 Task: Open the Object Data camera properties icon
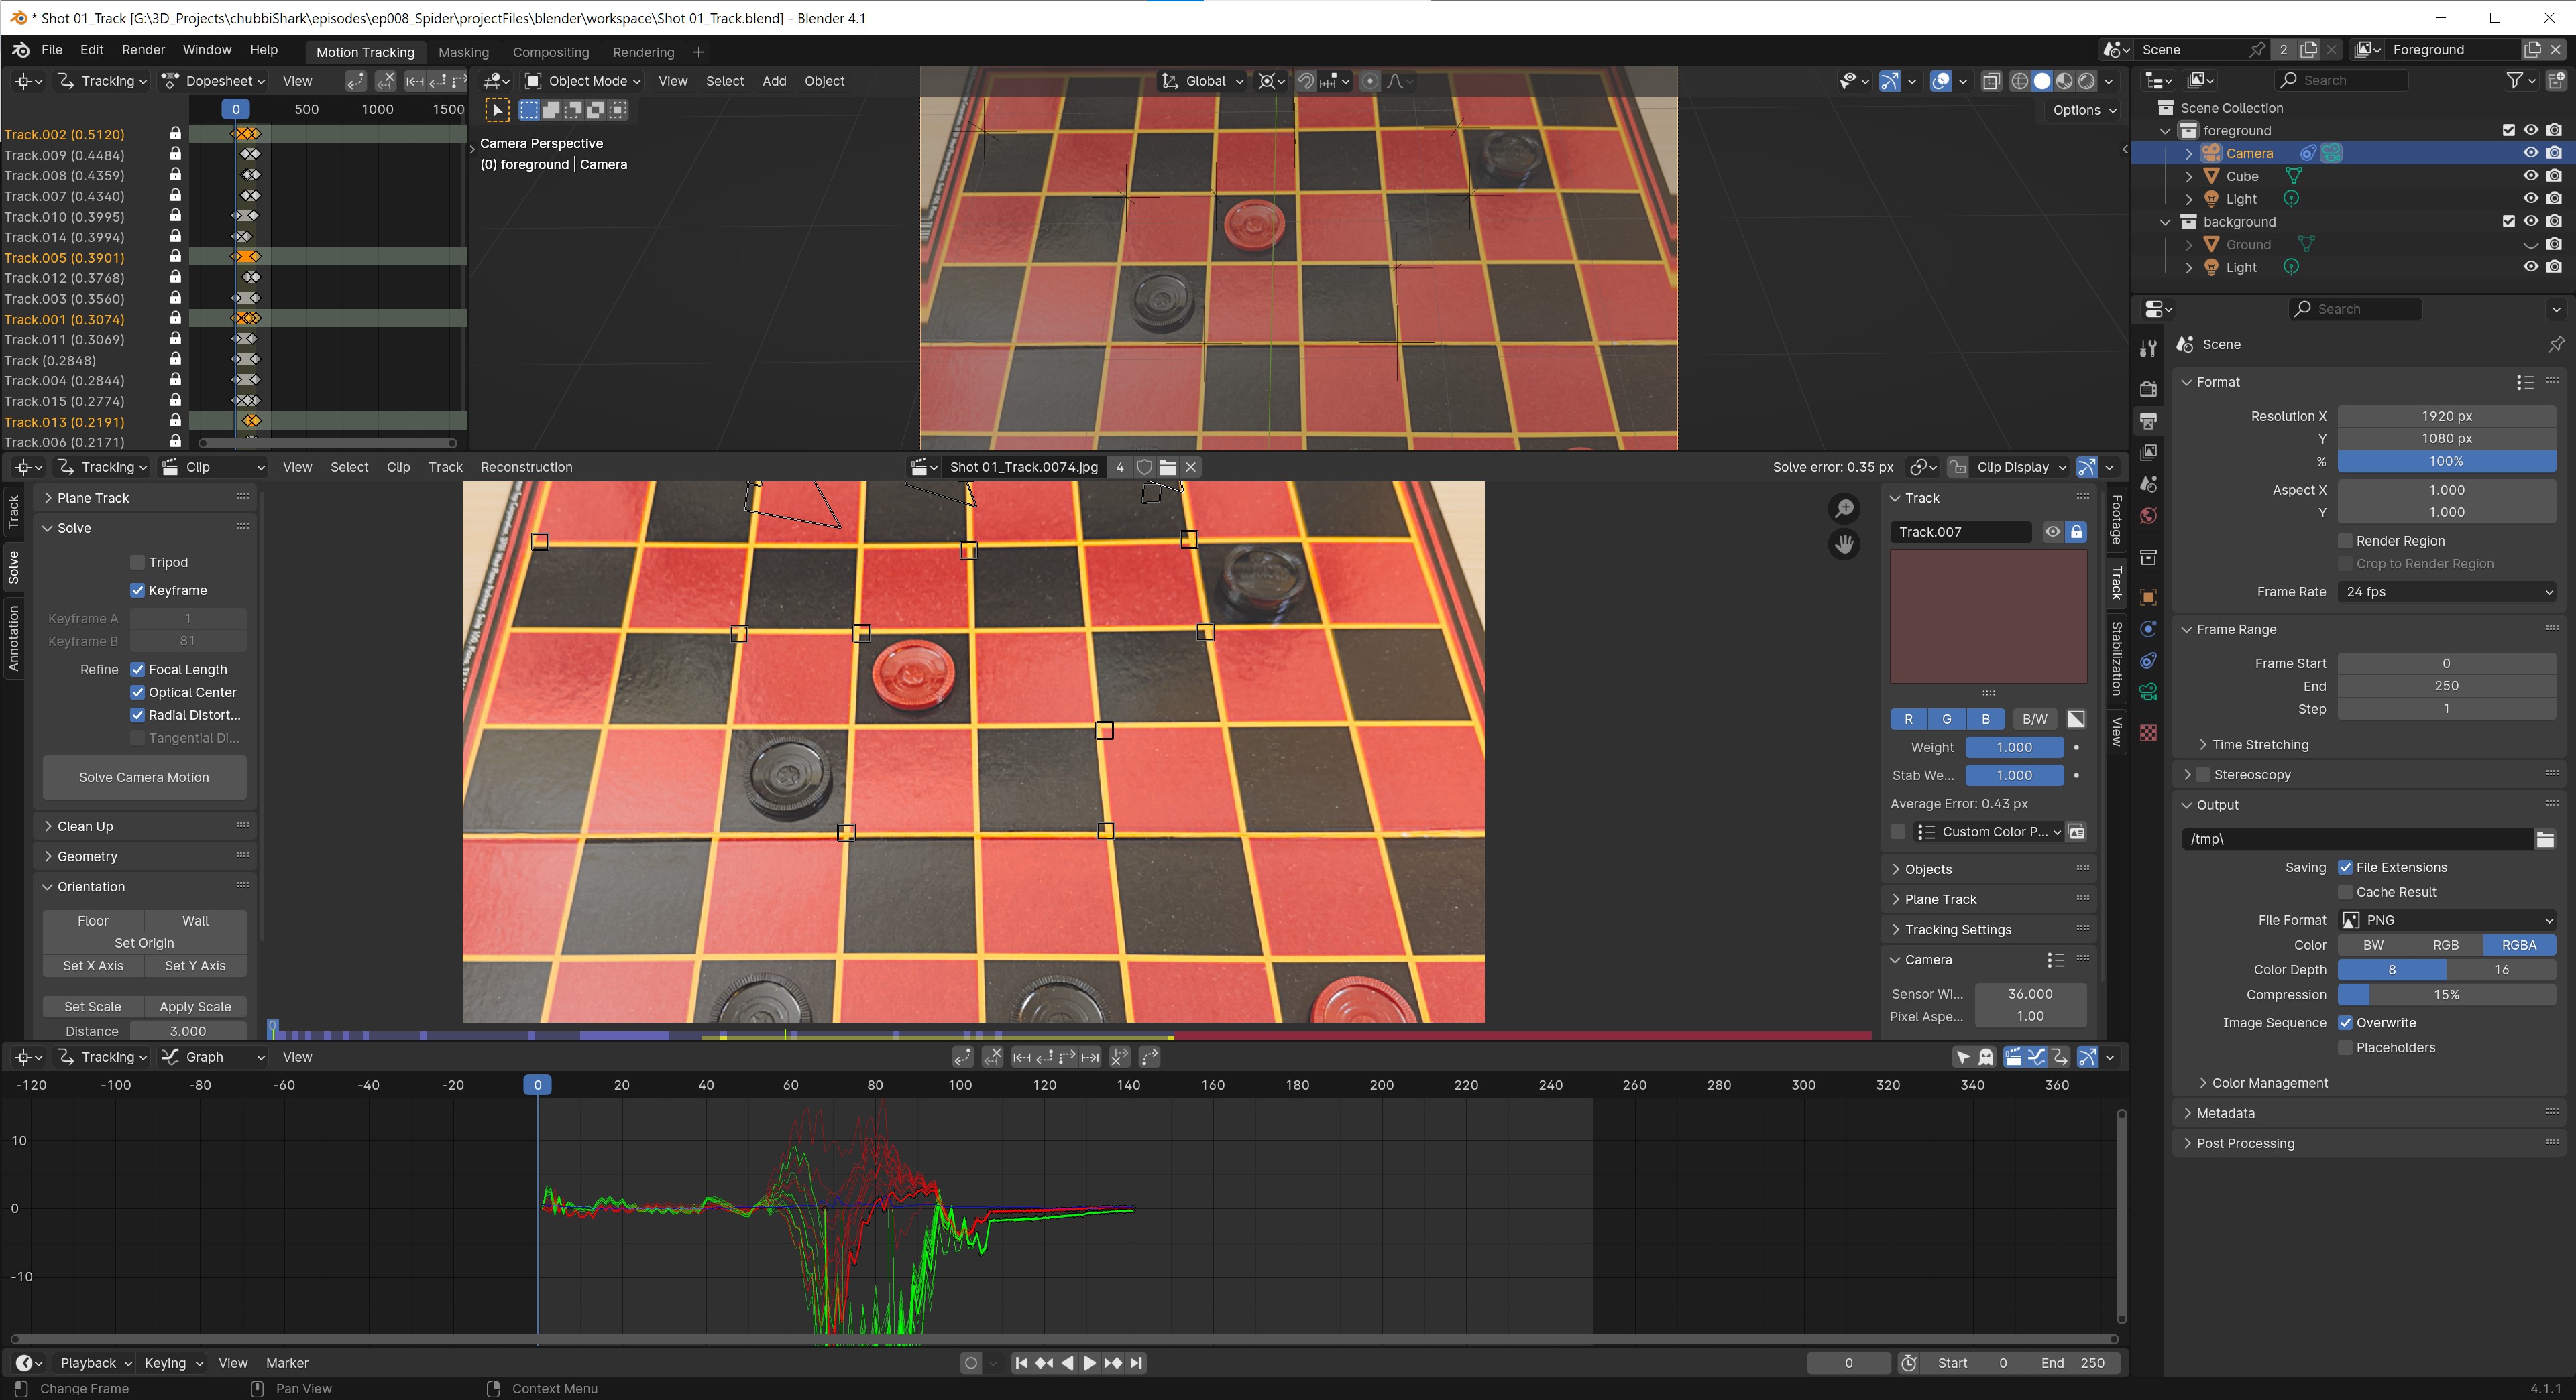2147,692
